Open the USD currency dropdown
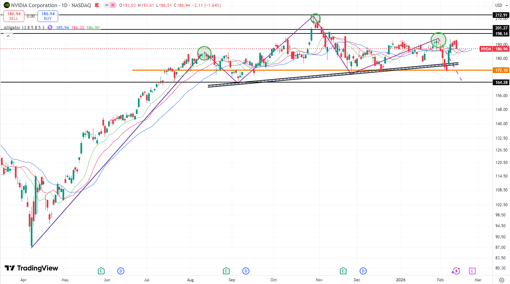Image resolution: width=510 pixels, height=284 pixels. click(x=499, y=5)
